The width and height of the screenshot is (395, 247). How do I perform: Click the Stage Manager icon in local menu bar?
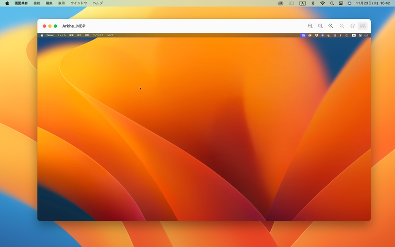pos(291,3)
